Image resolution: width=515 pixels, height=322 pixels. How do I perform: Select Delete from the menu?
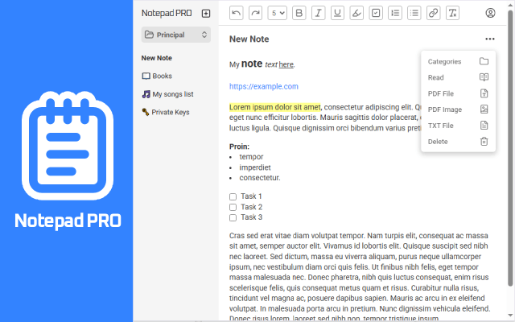(x=458, y=142)
